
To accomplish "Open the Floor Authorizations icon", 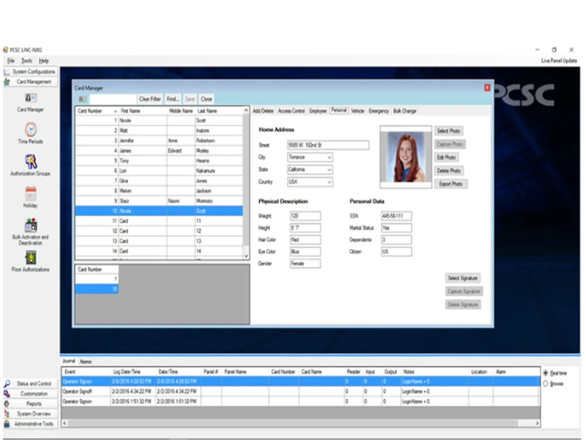I will point(30,258).
